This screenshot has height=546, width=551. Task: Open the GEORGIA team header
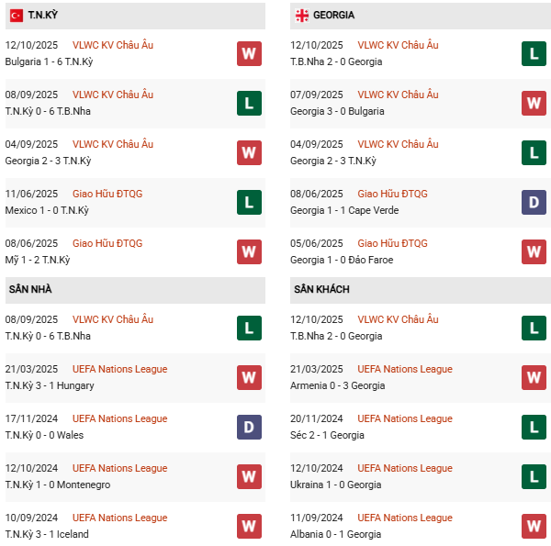point(333,16)
